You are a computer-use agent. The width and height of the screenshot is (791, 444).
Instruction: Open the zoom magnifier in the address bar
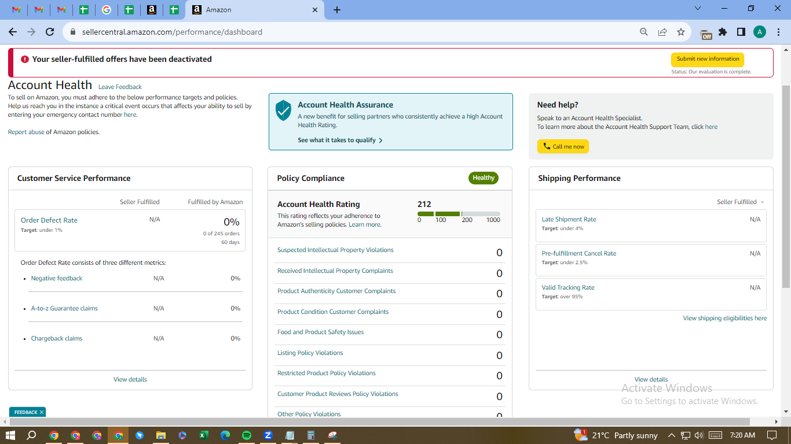(x=644, y=32)
